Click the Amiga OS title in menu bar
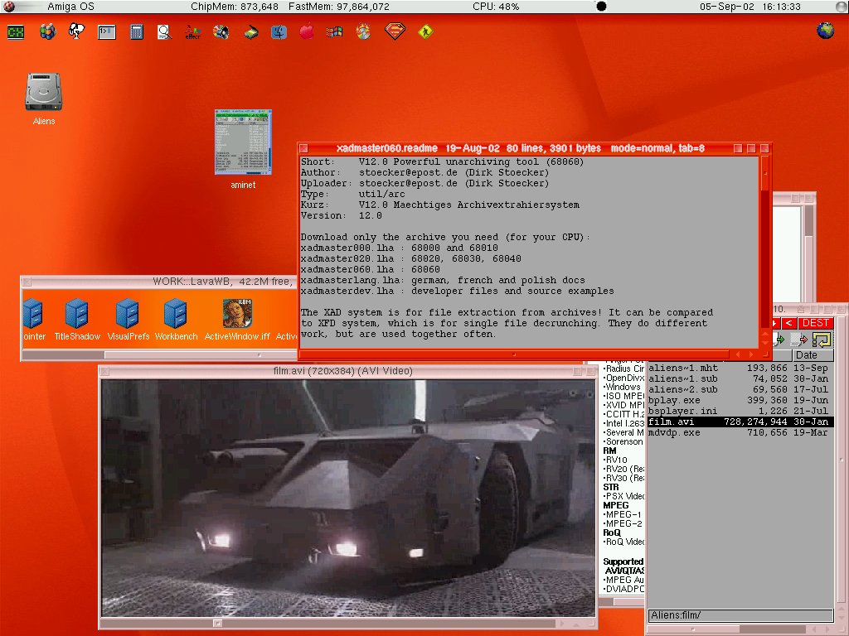 pos(72,7)
